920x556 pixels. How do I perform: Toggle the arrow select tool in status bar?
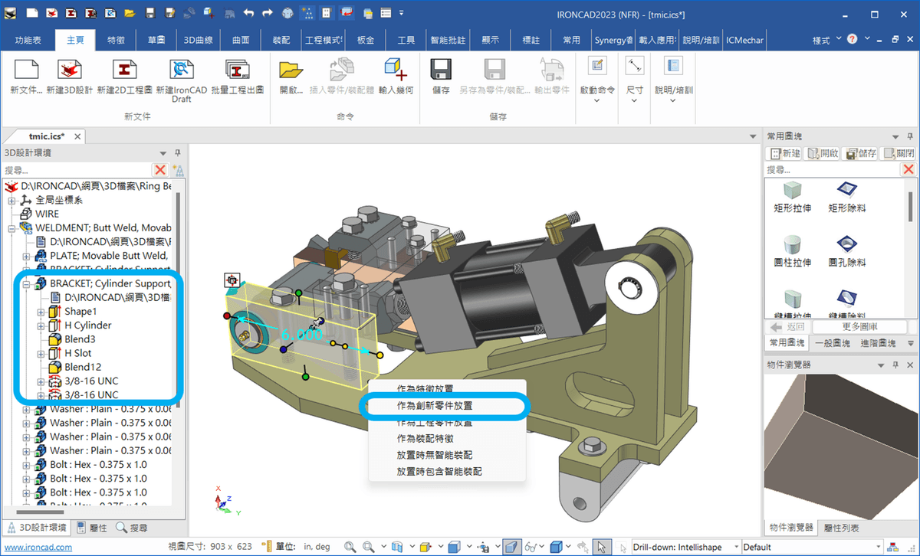click(602, 547)
